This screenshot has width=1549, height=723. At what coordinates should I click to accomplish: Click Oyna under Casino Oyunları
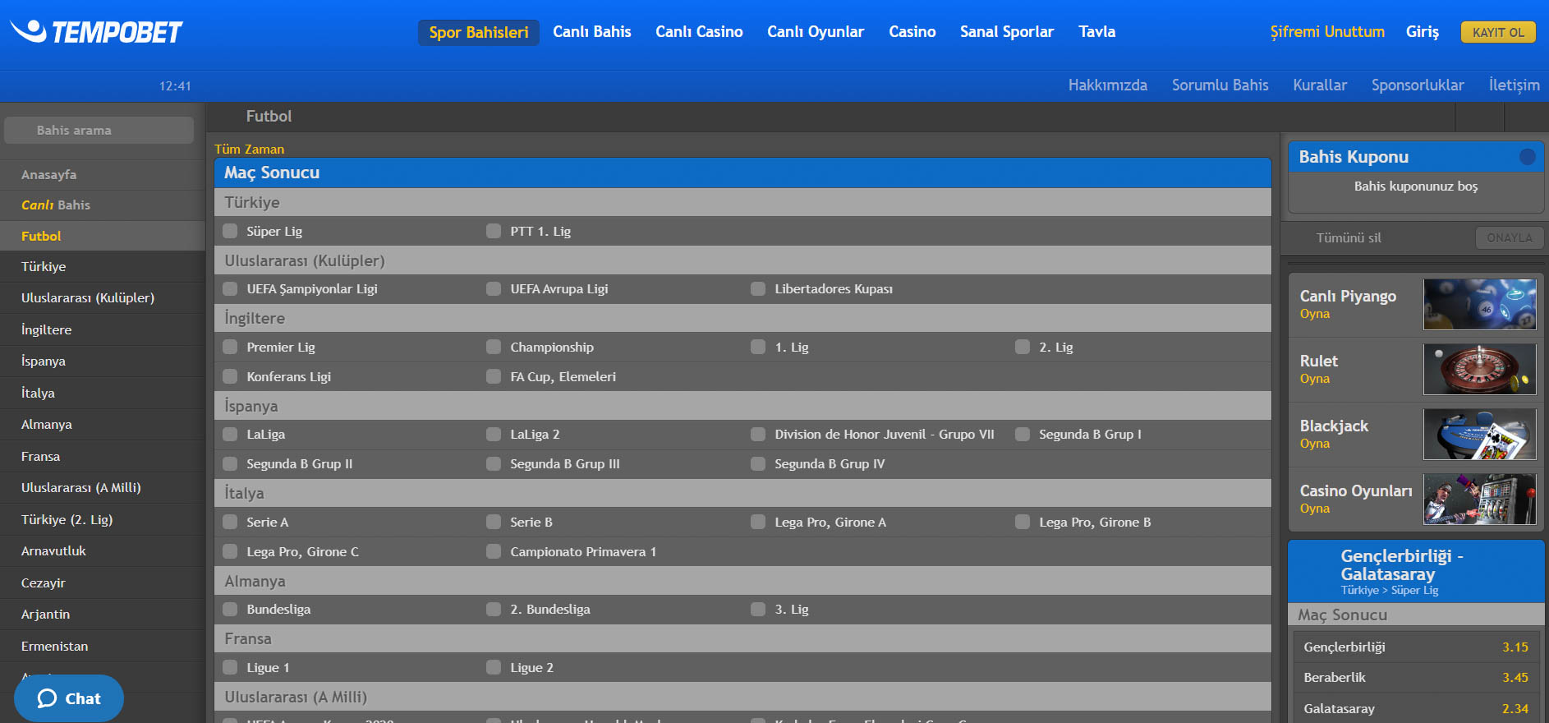pos(1314,509)
